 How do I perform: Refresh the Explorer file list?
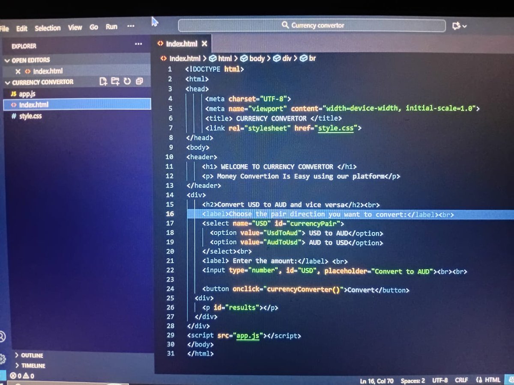point(127,81)
